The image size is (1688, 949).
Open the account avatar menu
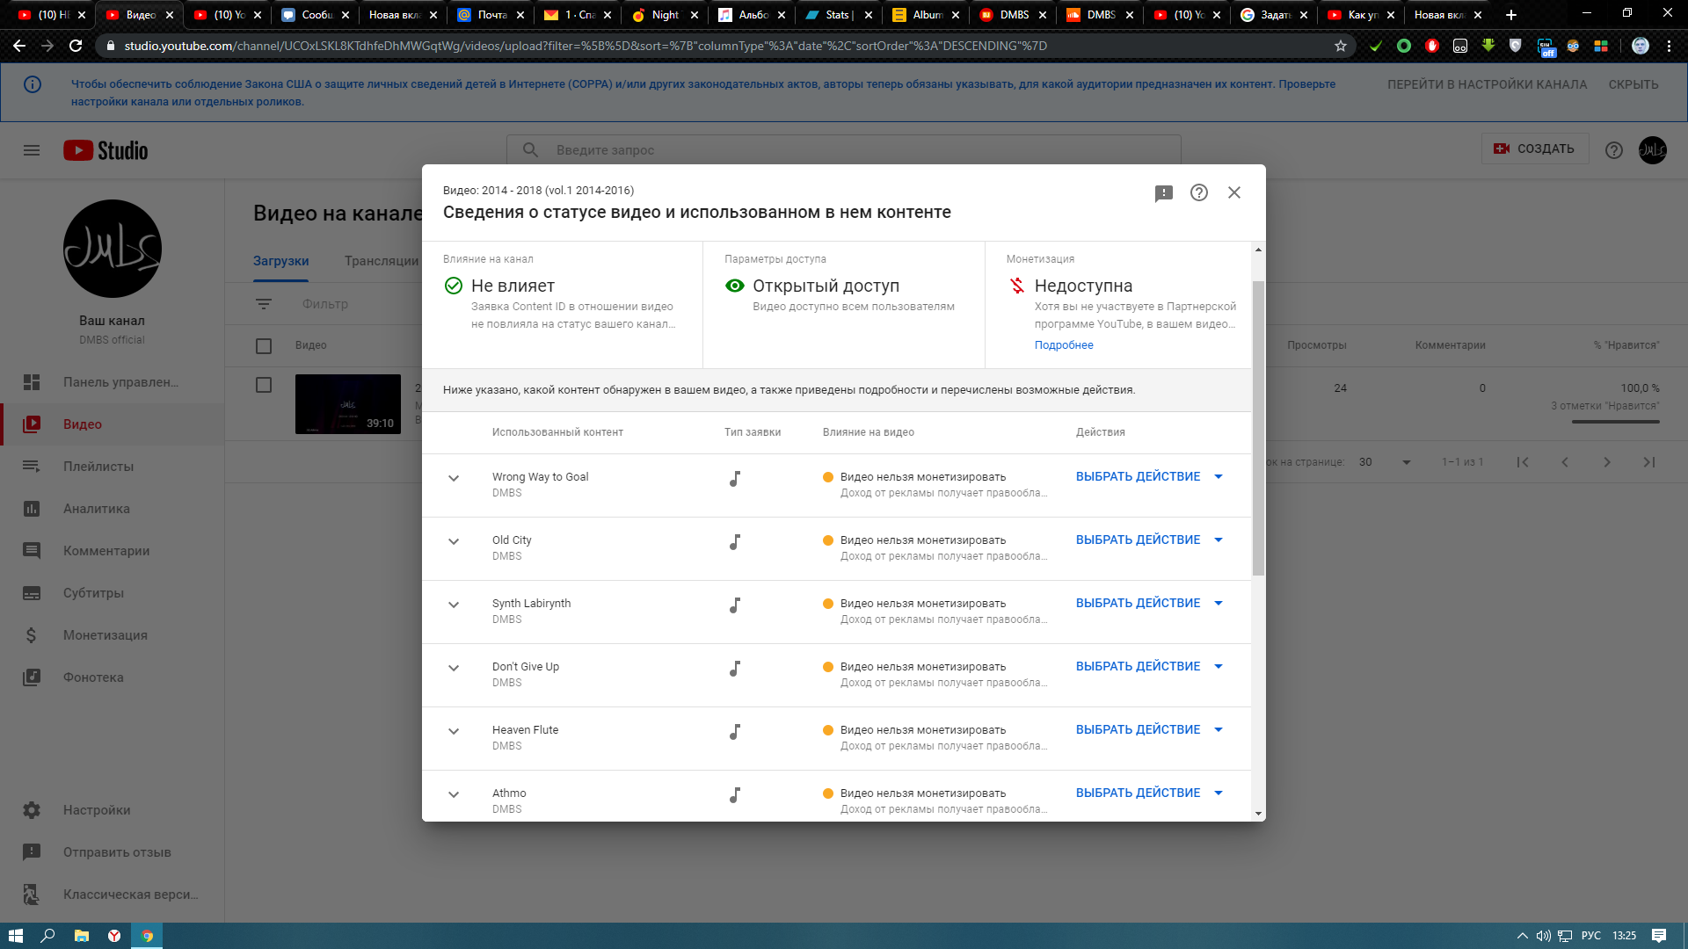pyautogui.click(x=1653, y=150)
